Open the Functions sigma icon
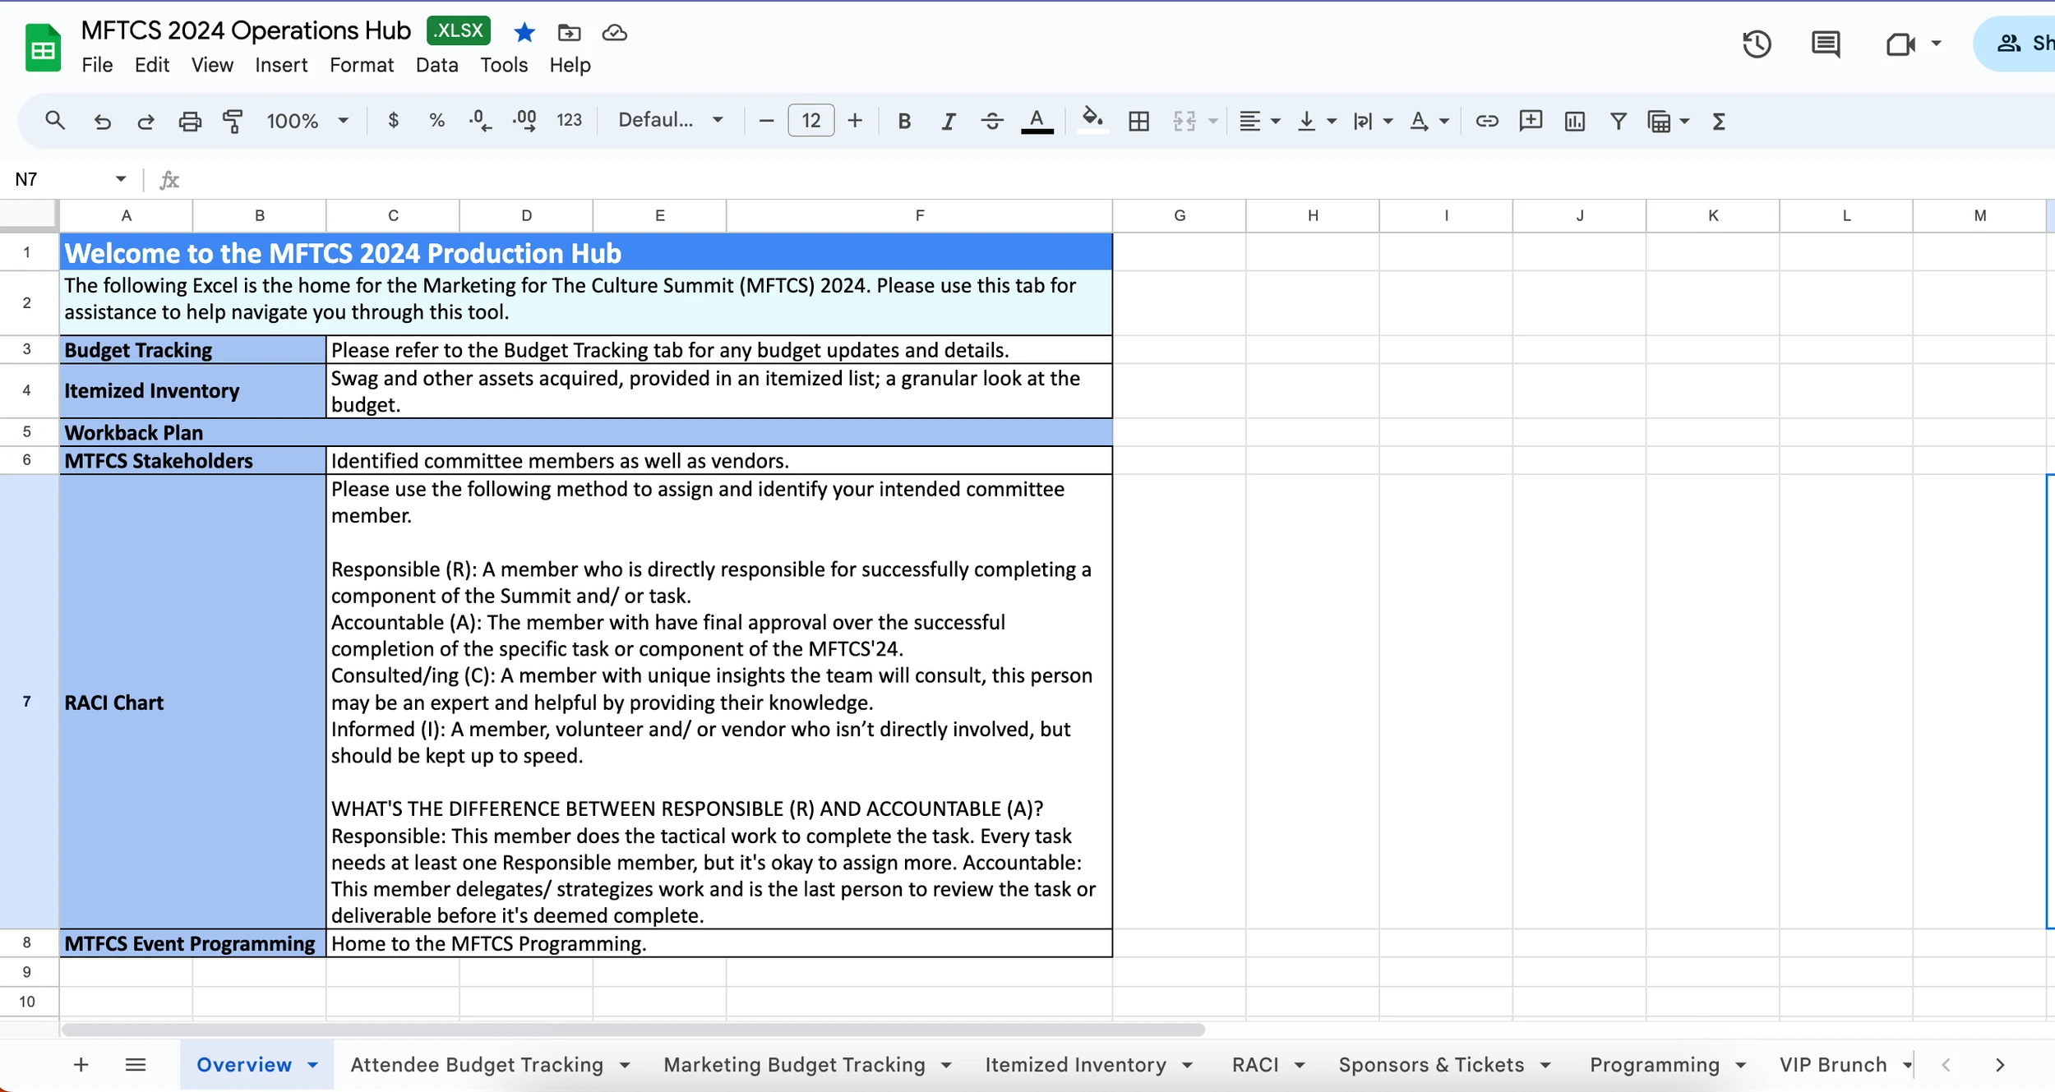This screenshot has width=2055, height=1092. click(x=1719, y=122)
